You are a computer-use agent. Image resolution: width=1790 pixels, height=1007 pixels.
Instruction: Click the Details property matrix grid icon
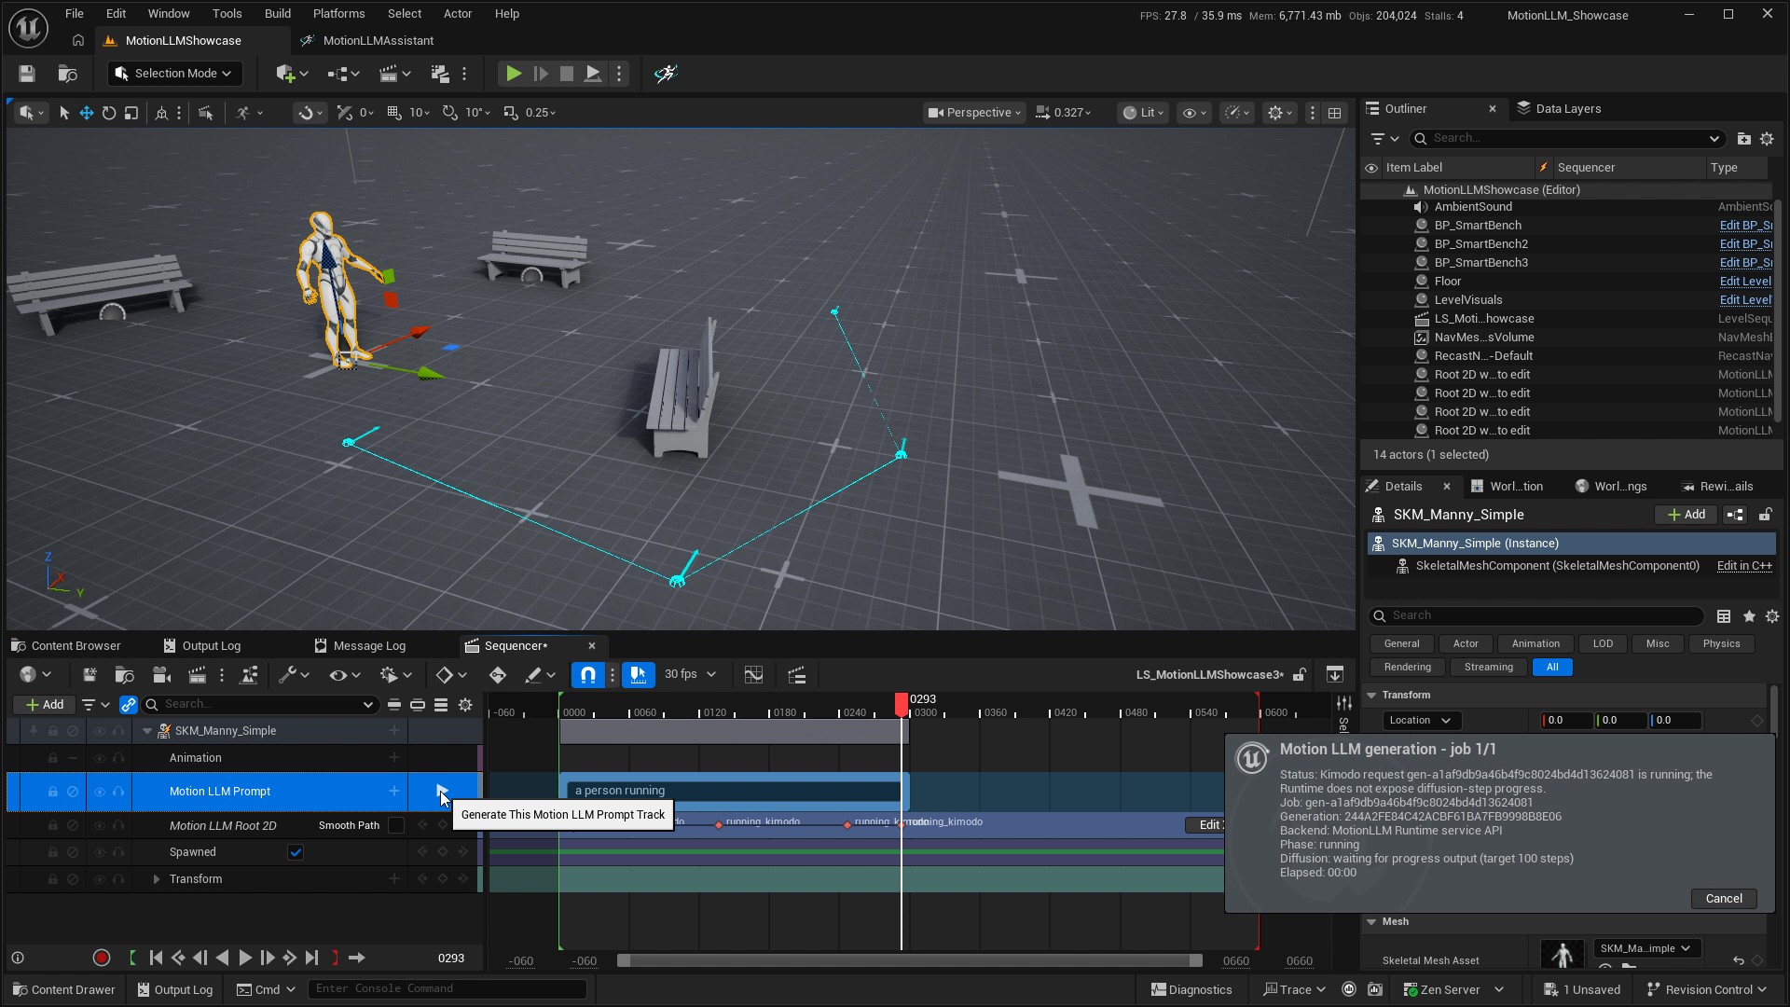pos(1724,616)
